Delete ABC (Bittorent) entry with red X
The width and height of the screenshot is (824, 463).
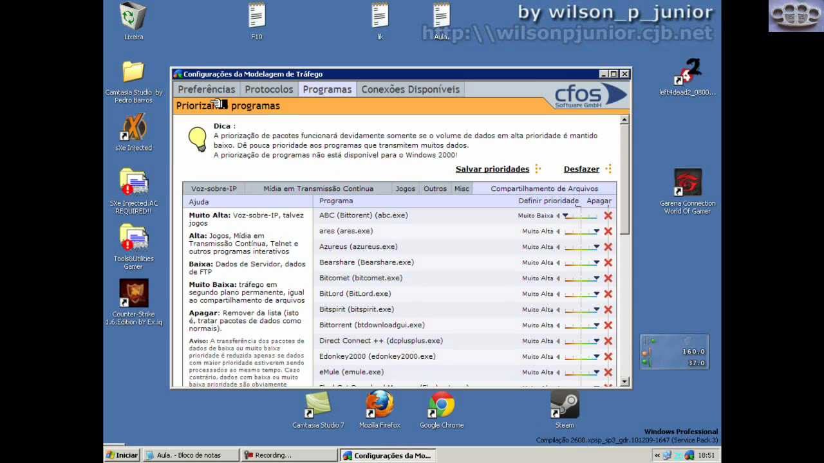[608, 215]
